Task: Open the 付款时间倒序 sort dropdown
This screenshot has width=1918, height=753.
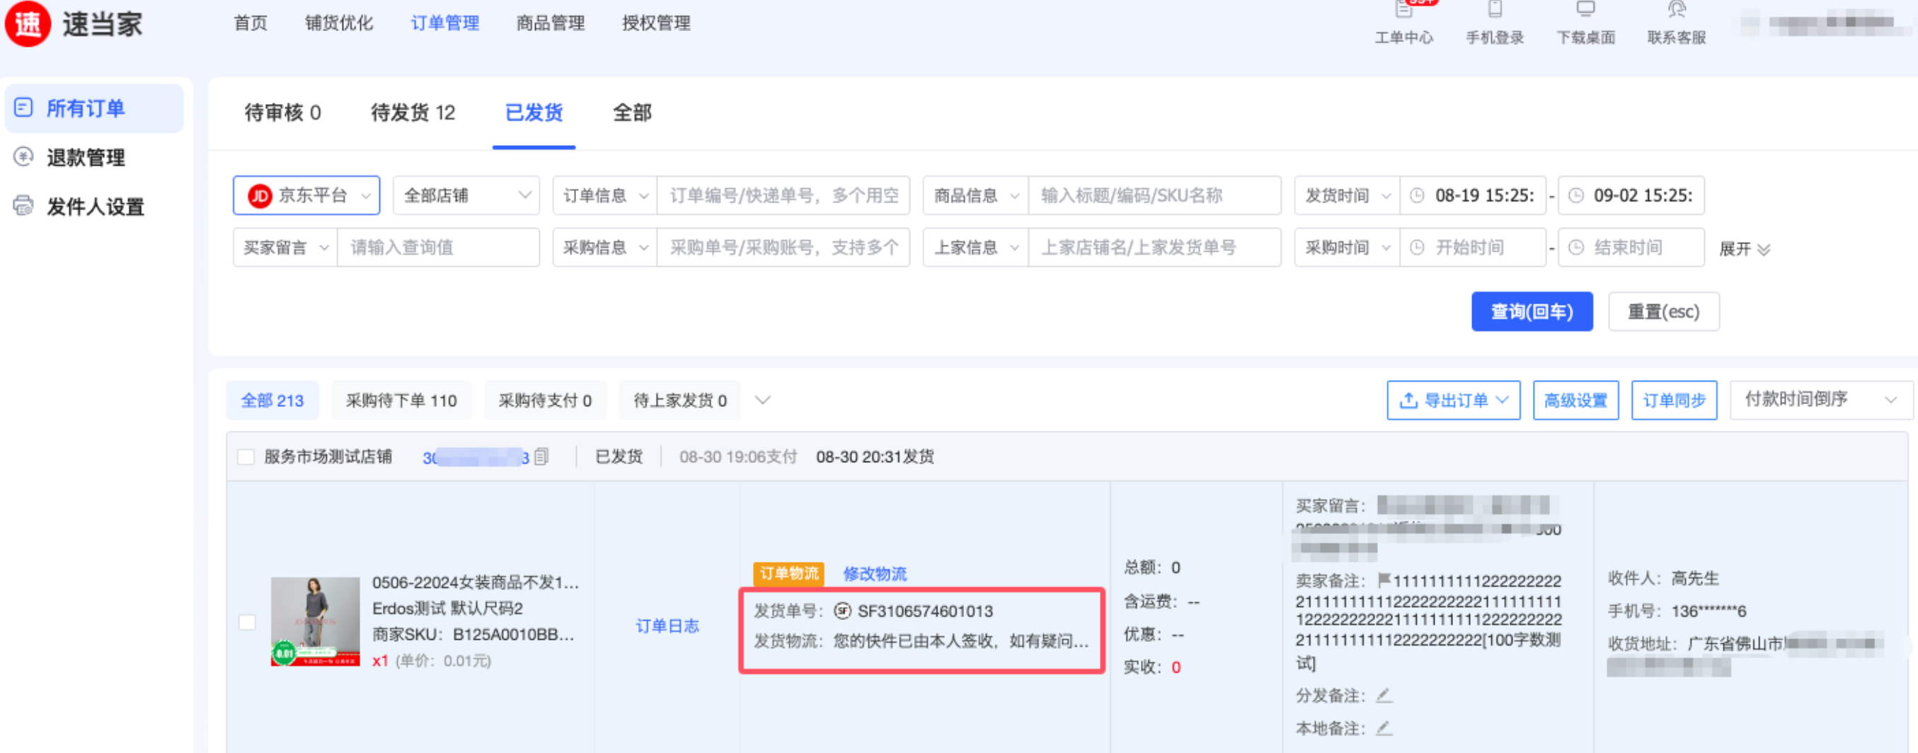Action: (1820, 400)
